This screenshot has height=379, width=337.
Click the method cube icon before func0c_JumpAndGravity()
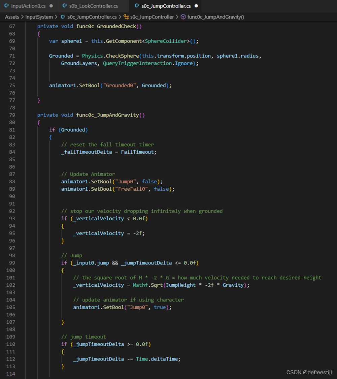click(x=183, y=17)
